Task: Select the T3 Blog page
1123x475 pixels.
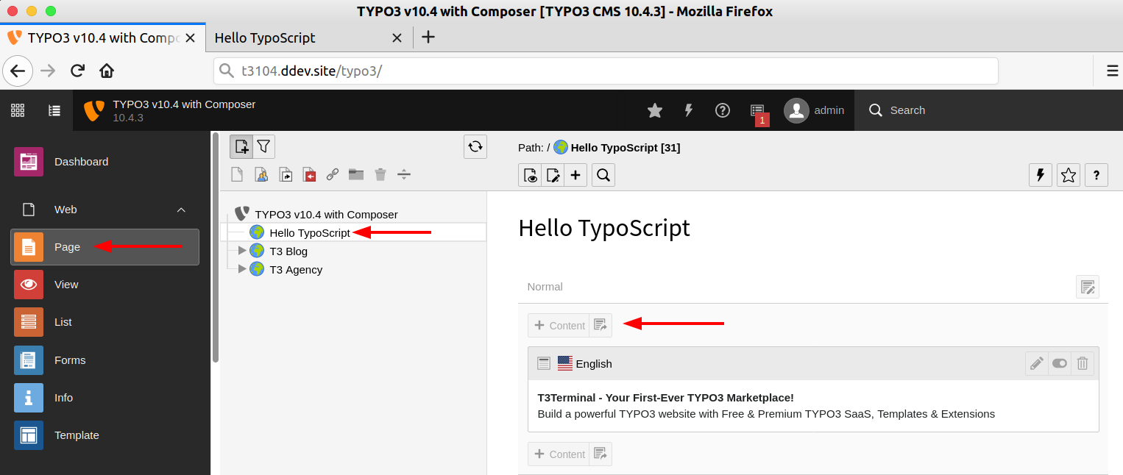Action: [288, 251]
